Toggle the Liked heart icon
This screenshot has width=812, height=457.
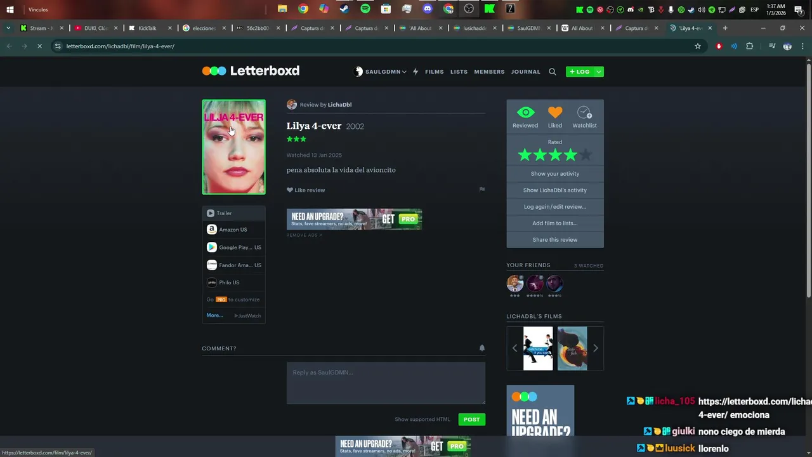[x=555, y=113]
